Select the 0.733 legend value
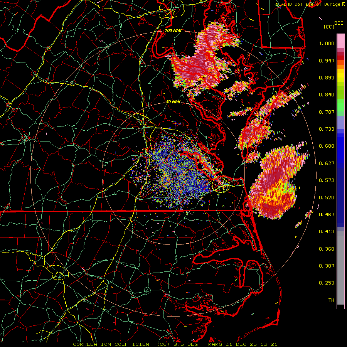Image resolution: width=347 pixels, height=347 pixels. point(327,129)
